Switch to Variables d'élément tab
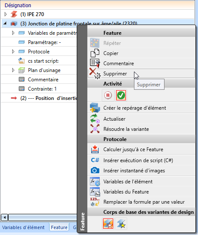 pos(23,227)
